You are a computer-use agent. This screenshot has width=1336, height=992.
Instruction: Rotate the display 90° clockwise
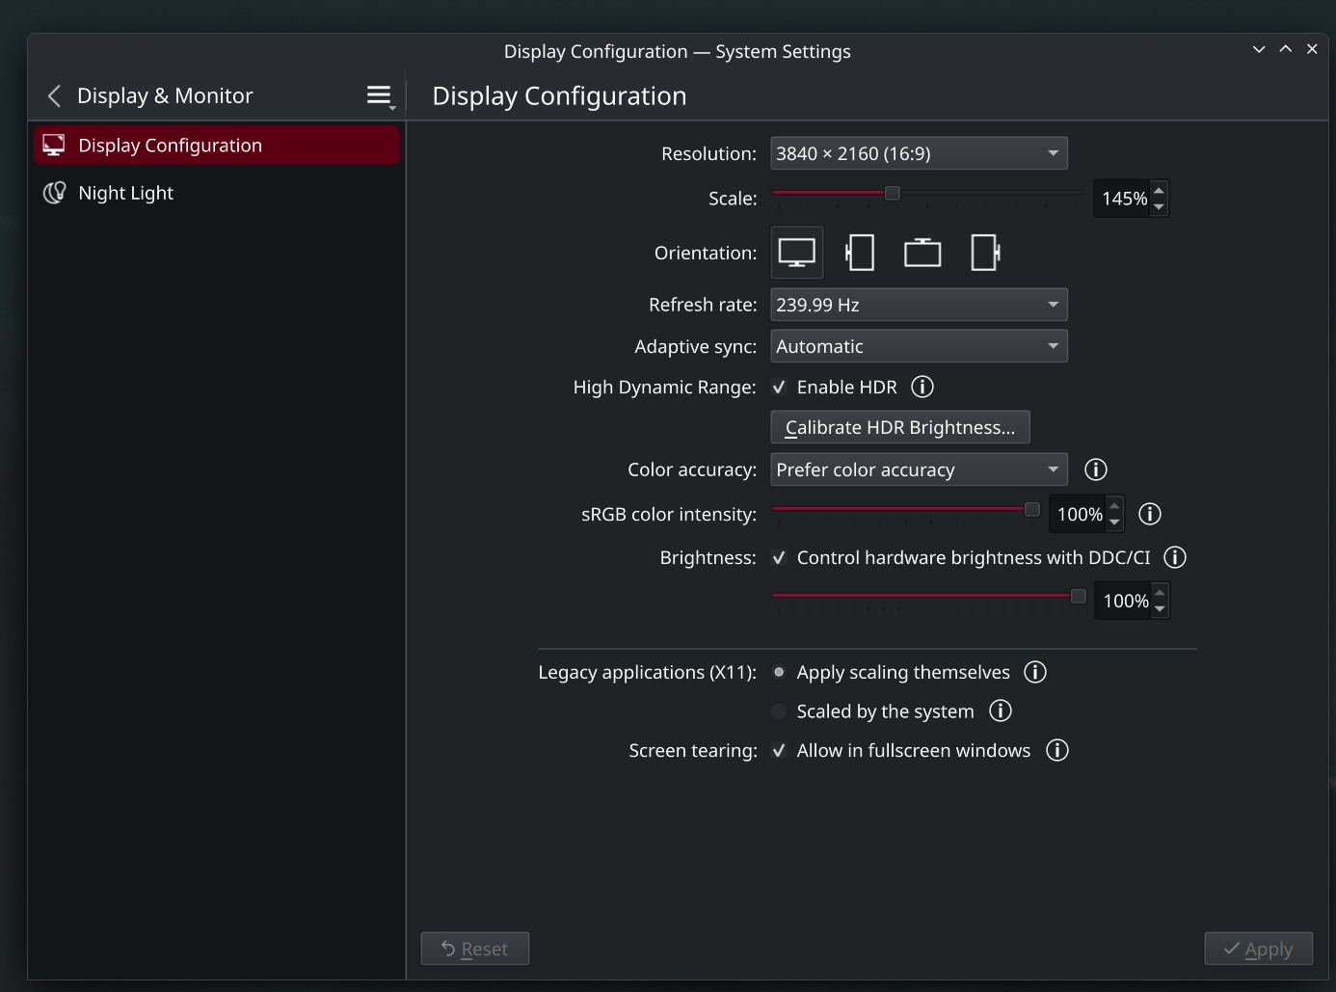(x=985, y=253)
